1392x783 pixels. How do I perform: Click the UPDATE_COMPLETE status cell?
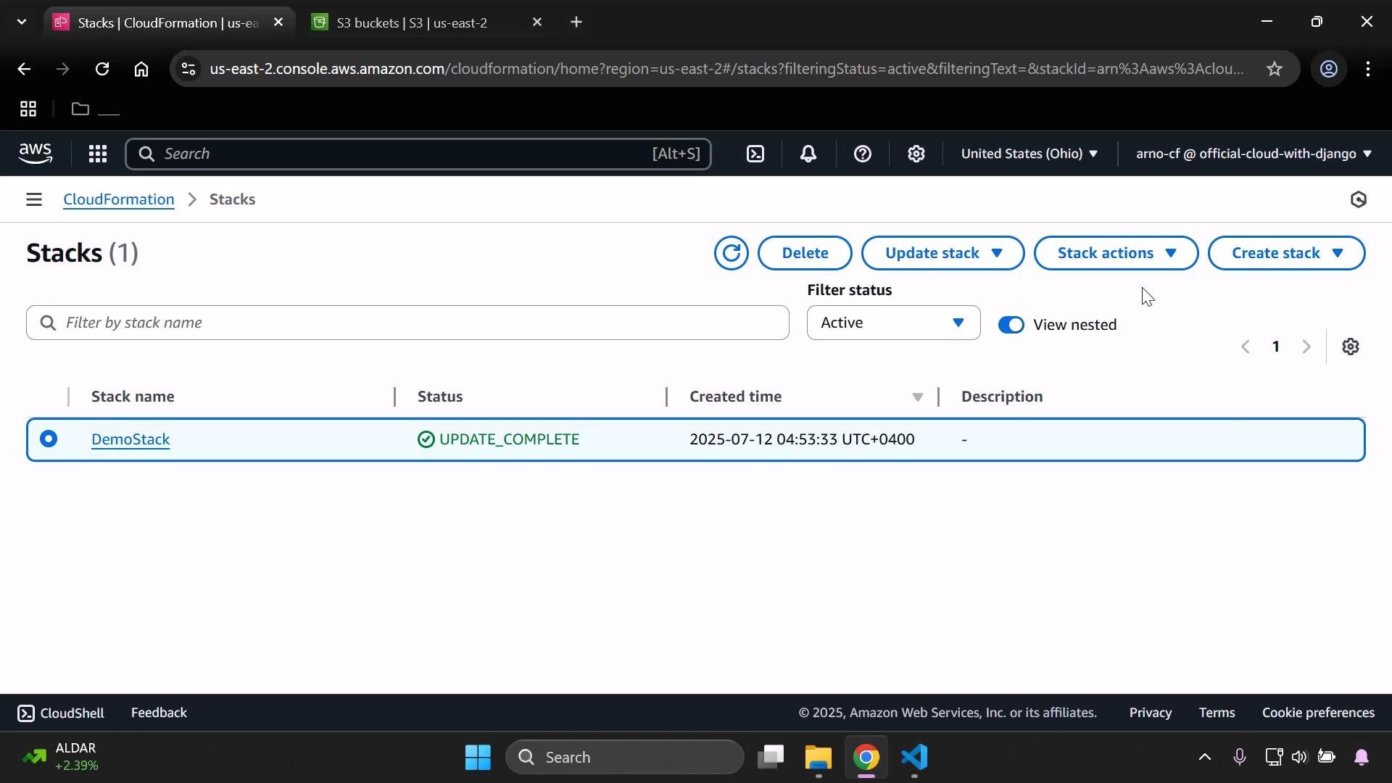499,439
